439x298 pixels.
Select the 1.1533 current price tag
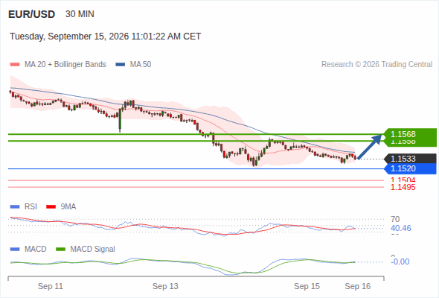[x=410, y=159]
